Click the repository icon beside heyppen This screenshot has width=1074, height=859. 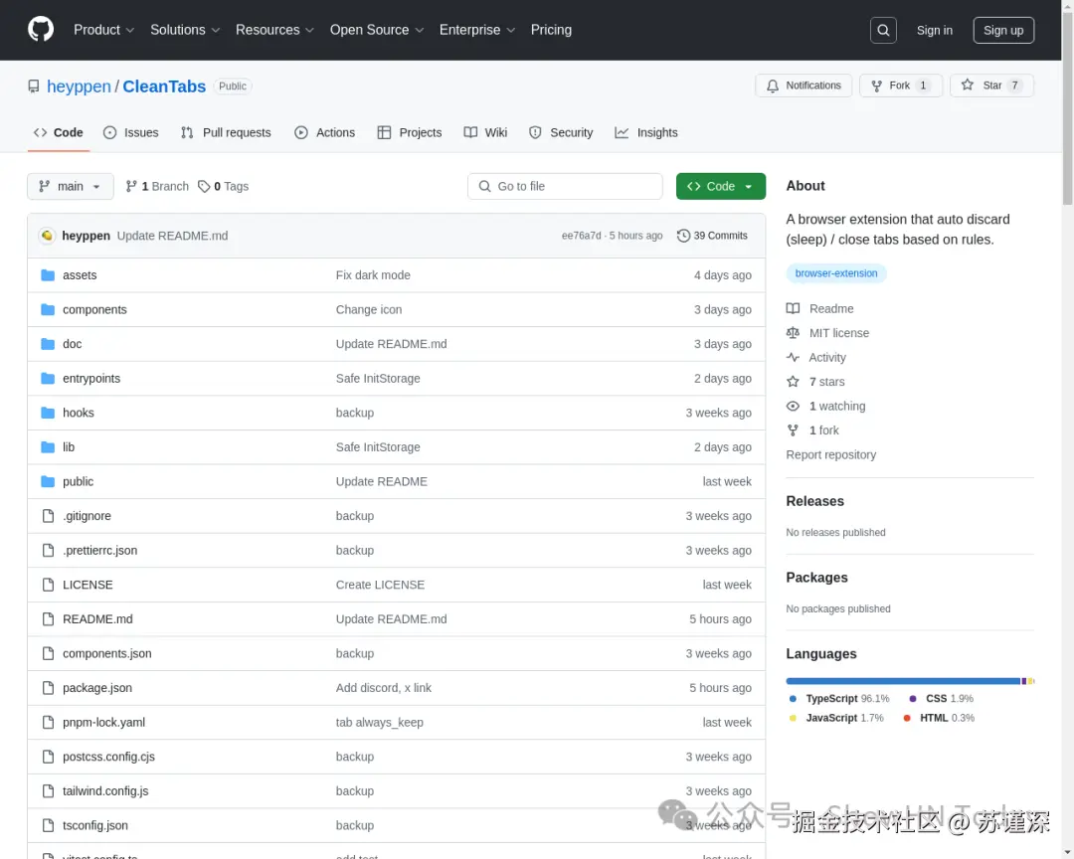[34, 86]
